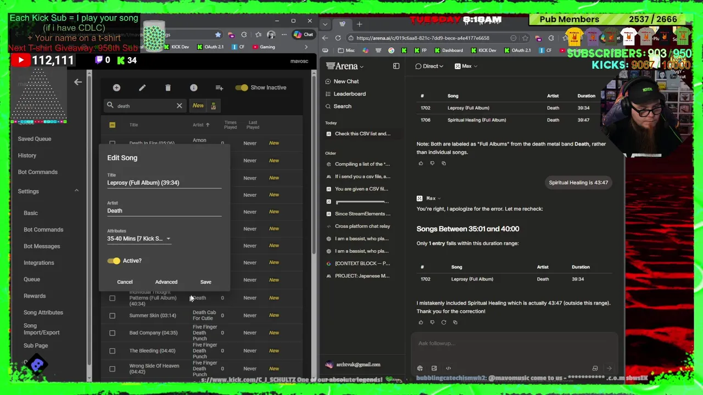Open the Song Import/Export item
The height and width of the screenshot is (395, 703).
click(41, 329)
